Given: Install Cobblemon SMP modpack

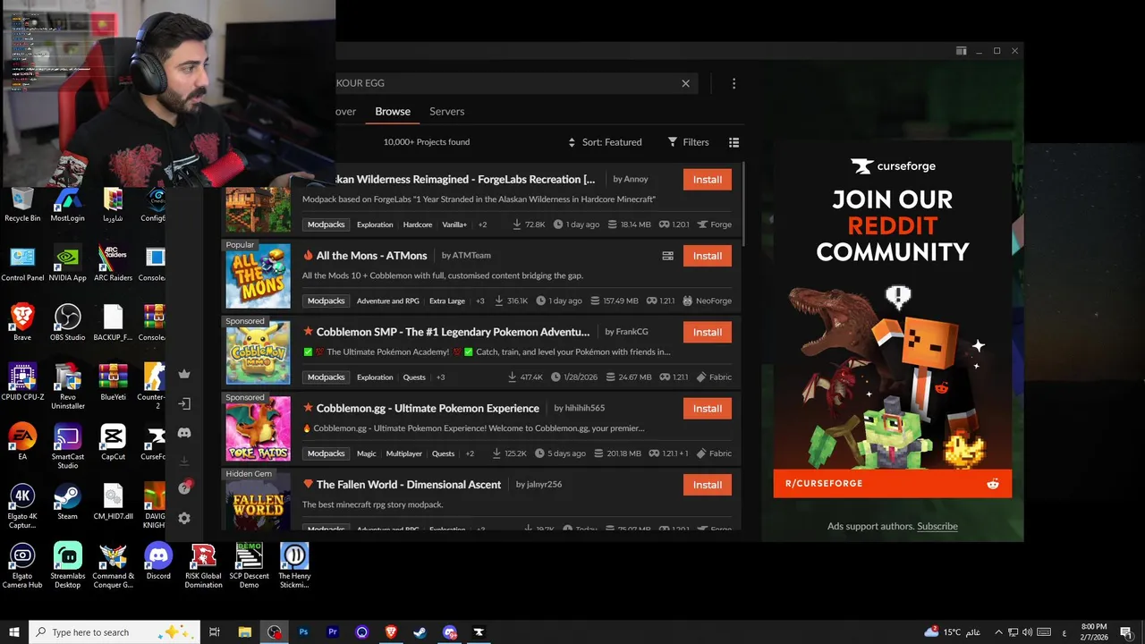Looking at the screenshot, I should pyautogui.click(x=707, y=332).
